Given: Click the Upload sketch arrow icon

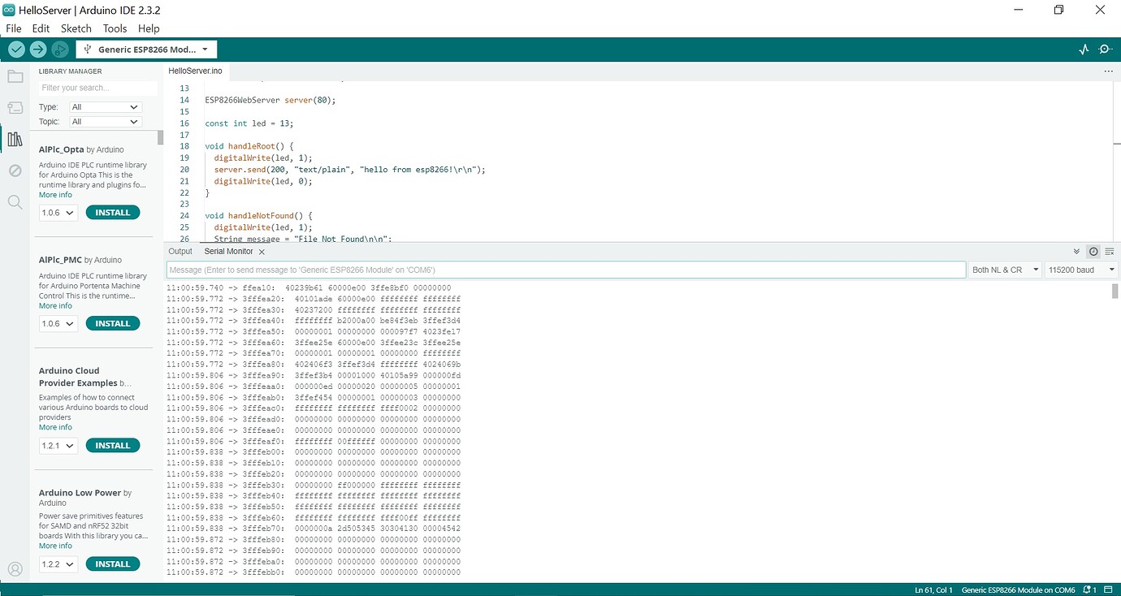Looking at the screenshot, I should 37,49.
